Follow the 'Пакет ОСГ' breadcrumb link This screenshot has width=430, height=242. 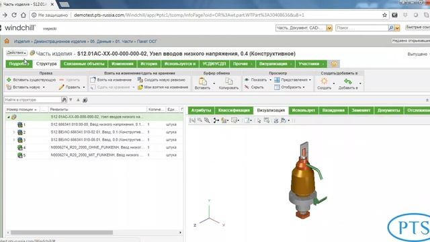tap(147, 42)
